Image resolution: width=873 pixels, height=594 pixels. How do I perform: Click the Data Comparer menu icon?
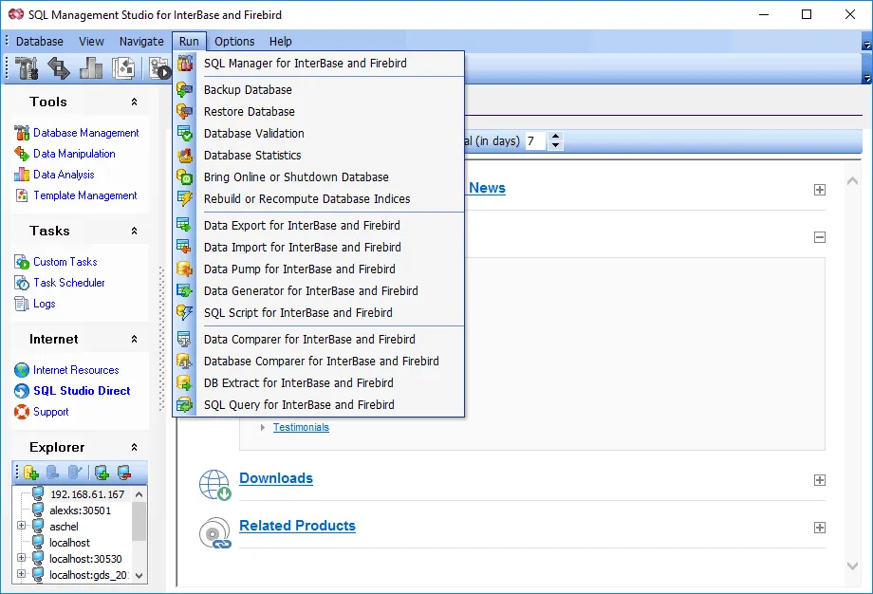coord(184,339)
